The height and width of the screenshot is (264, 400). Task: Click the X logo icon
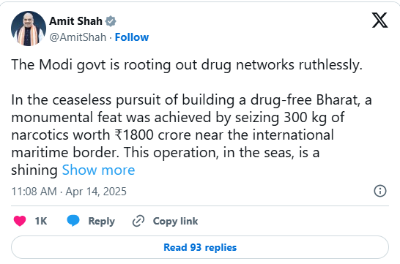click(379, 20)
